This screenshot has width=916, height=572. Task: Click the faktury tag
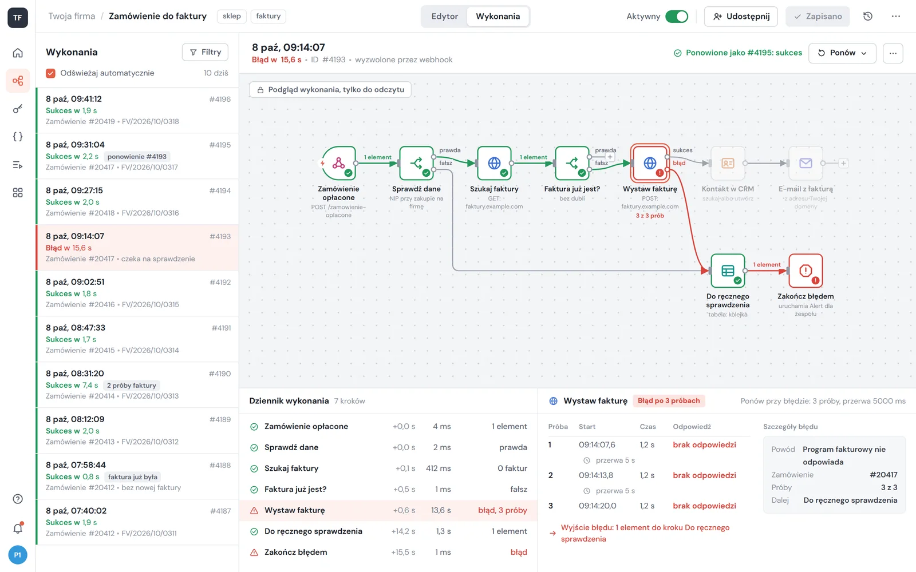[269, 17]
